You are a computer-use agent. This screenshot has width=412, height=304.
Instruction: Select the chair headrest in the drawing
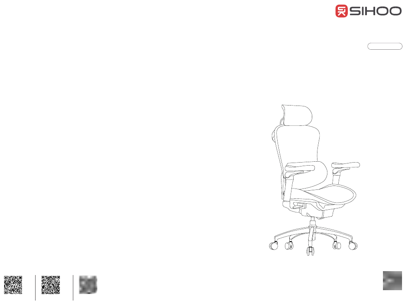click(297, 115)
